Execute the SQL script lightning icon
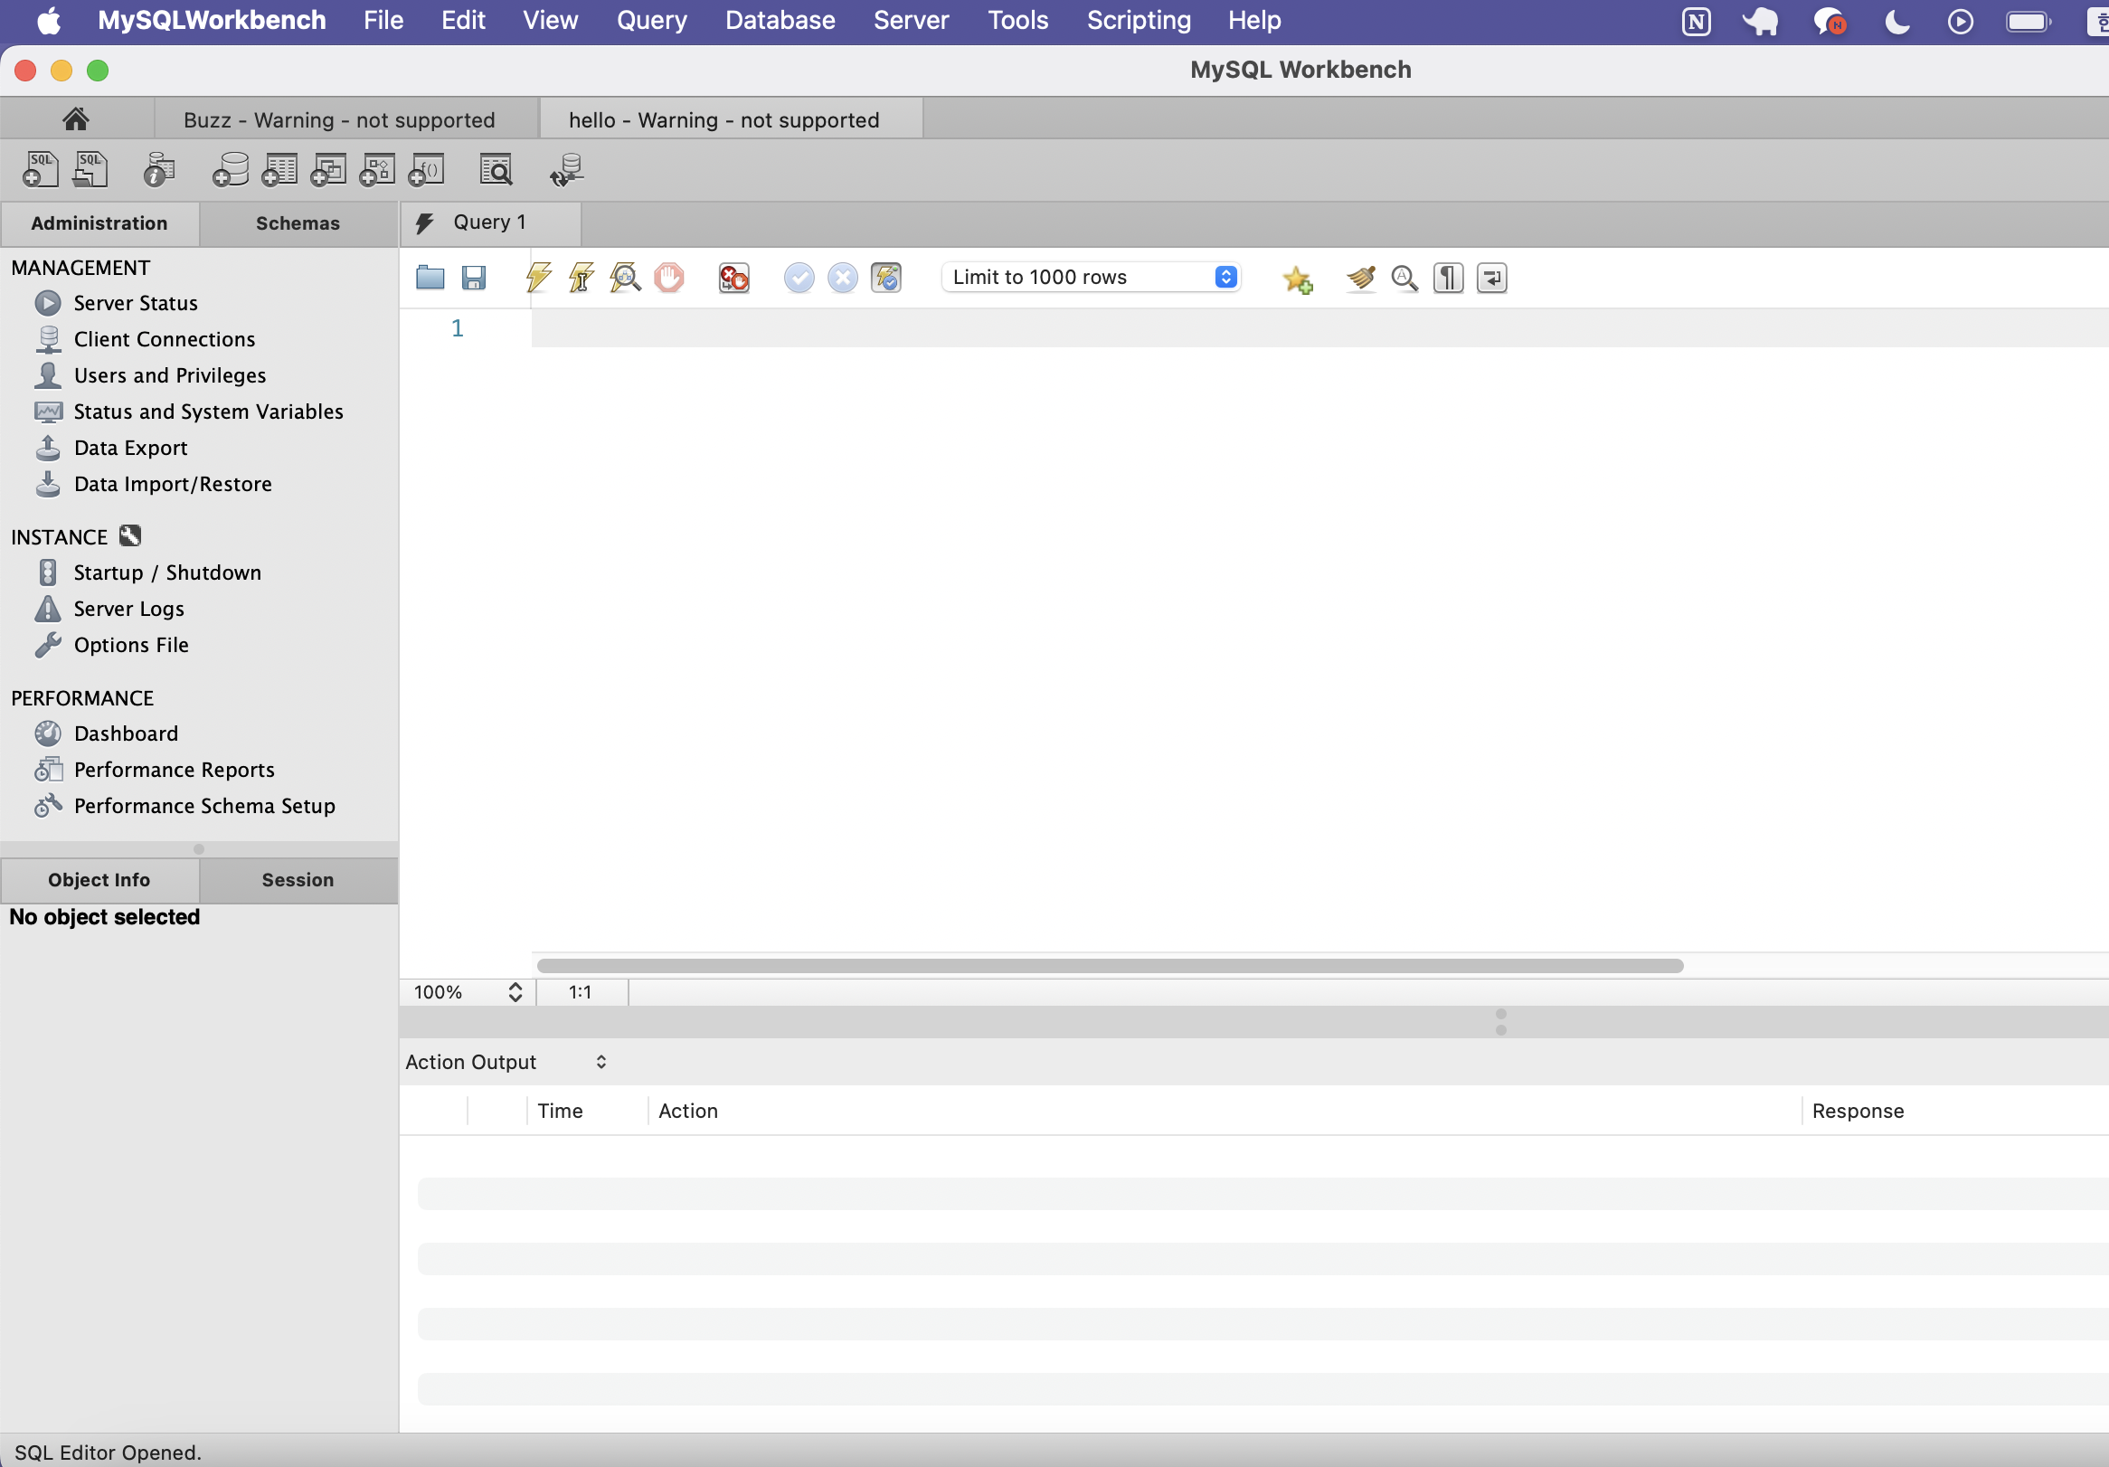The width and height of the screenshot is (2109, 1467). pyautogui.click(x=538, y=278)
